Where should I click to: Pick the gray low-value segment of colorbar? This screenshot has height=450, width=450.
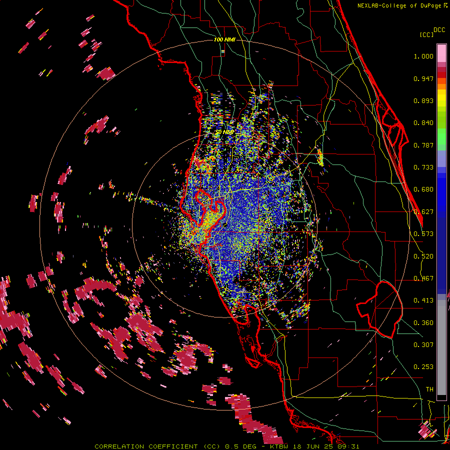click(x=441, y=347)
